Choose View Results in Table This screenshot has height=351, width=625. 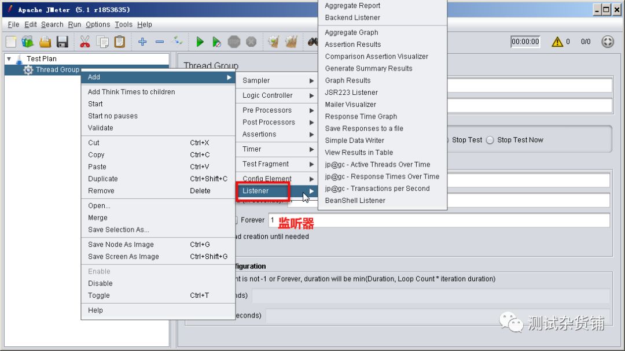pos(383,152)
